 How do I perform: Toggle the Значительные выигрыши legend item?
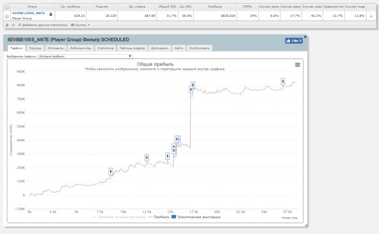[x=196, y=217]
